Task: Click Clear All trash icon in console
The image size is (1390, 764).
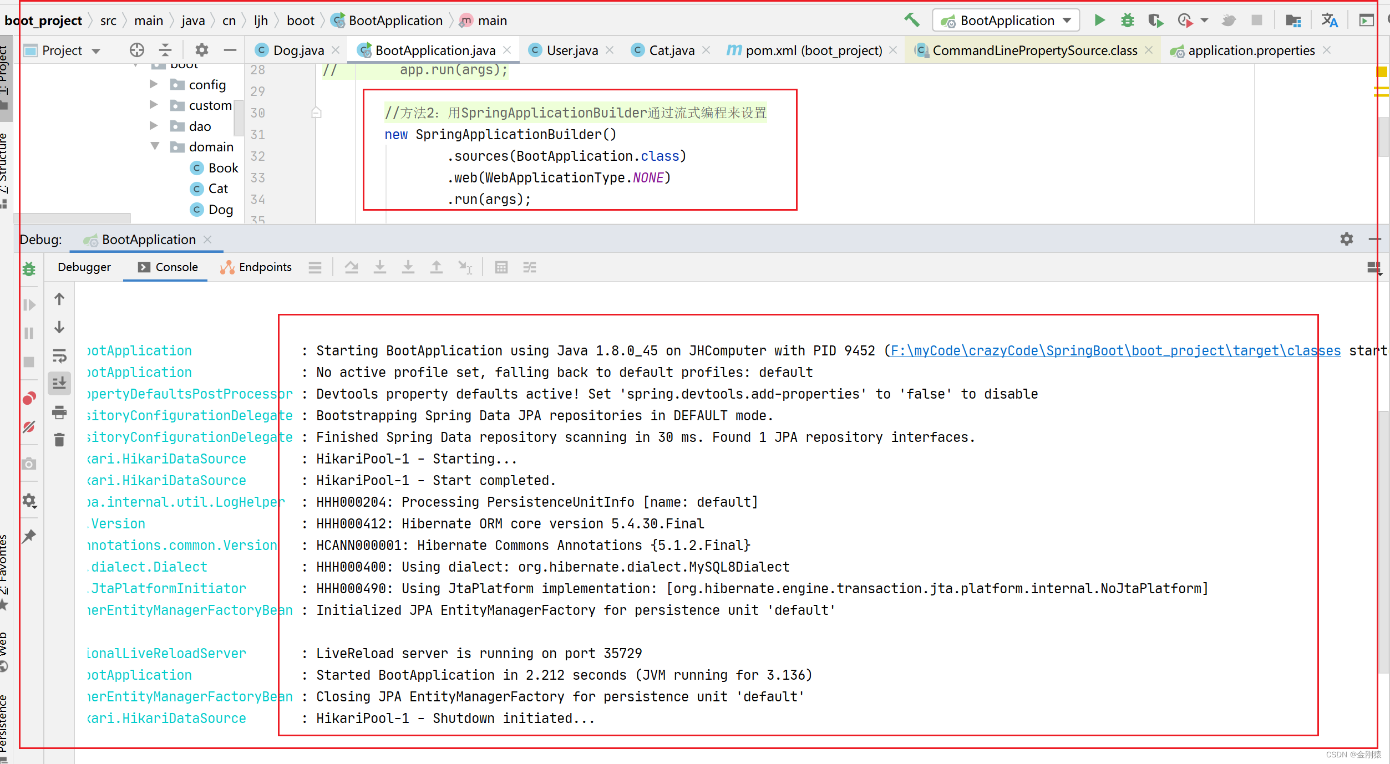Action: tap(59, 440)
